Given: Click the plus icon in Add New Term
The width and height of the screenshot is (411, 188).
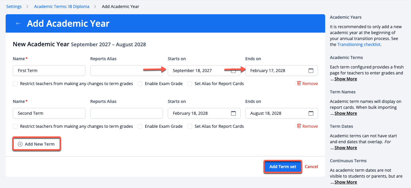Looking at the screenshot, I should coord(20,144).
